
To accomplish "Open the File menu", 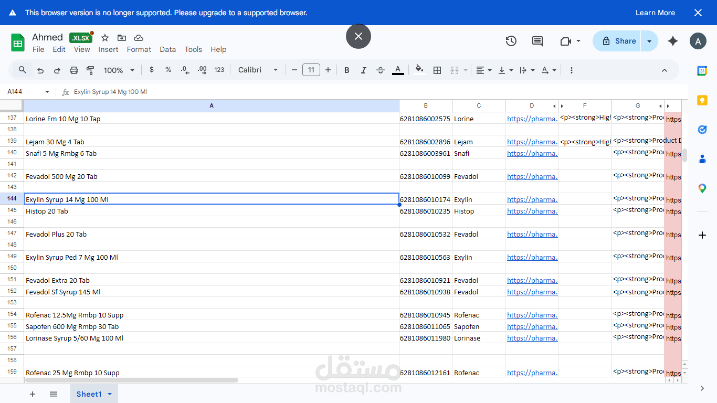I will click(x=38, y=49).
